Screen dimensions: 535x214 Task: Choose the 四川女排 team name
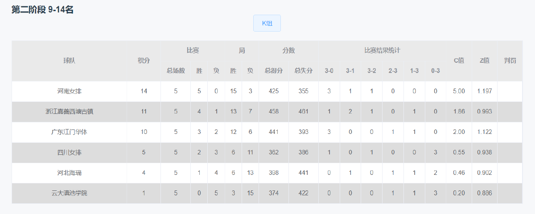tap(69, 153)
